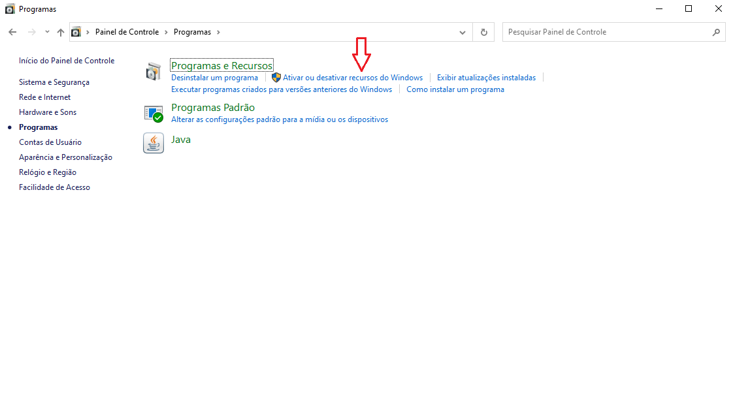Image resolution: width=733 pixels, height=406 pixels.
Task: Open Alterar as configurações padrão para mídia
Action: pyautogui.click(x=280, y=119)
